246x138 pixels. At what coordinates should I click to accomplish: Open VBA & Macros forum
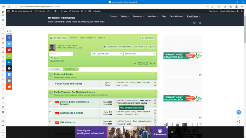tap(67, 122)
